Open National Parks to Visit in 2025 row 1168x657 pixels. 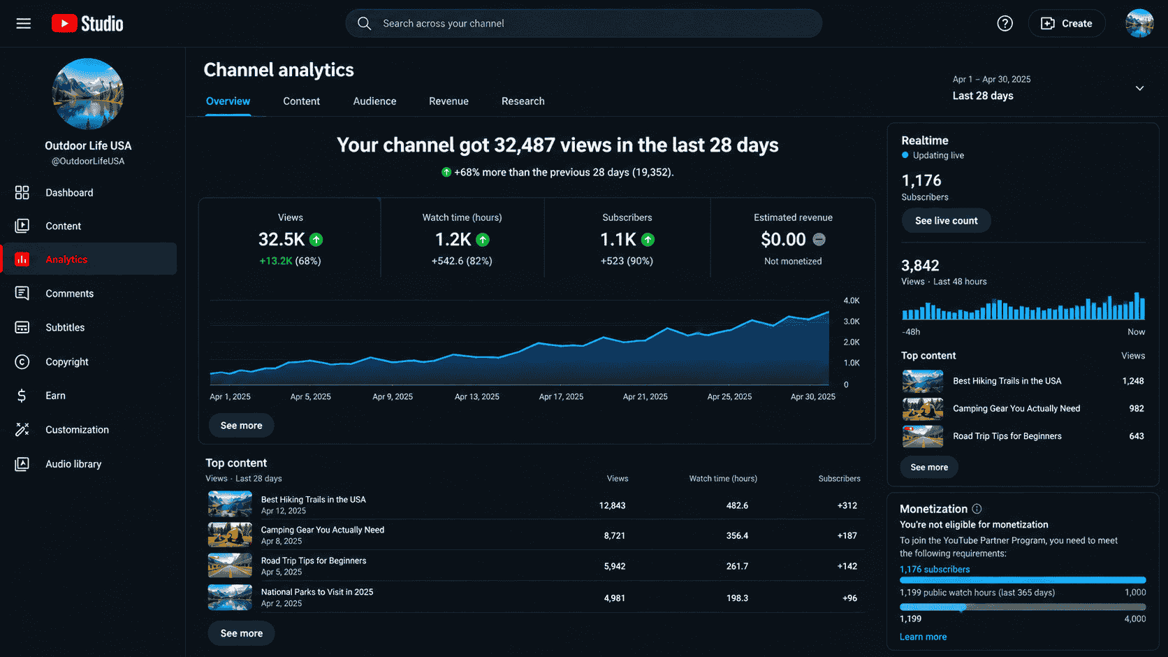(x=535, y=598)
